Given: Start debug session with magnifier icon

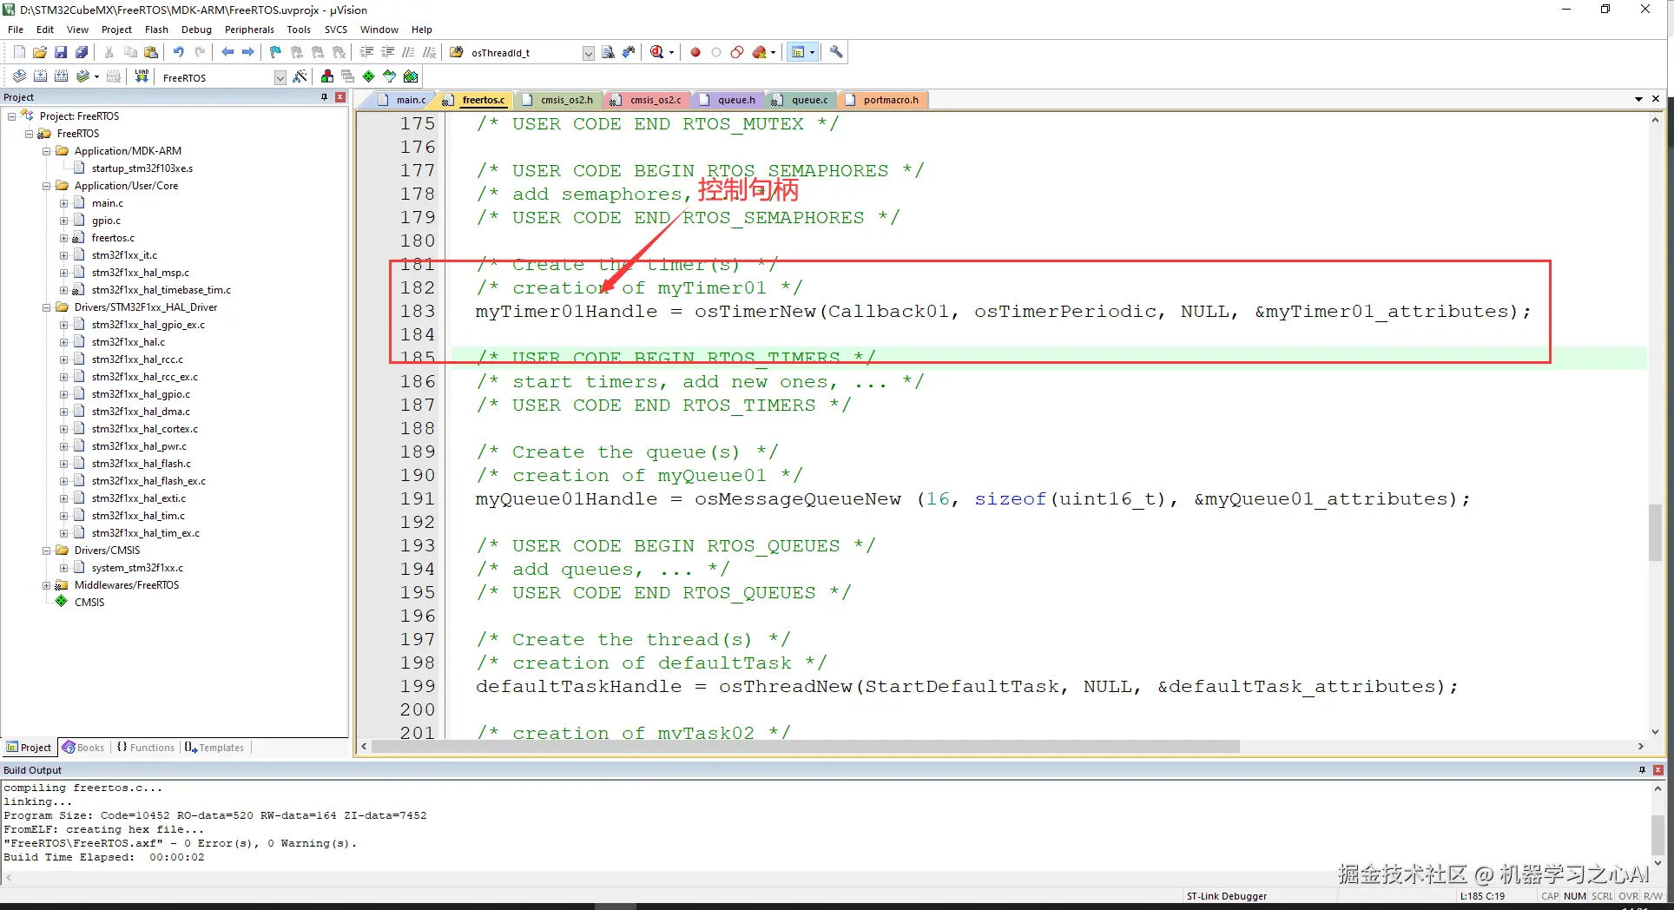Looking at the screenshot, I should point(657,52).
